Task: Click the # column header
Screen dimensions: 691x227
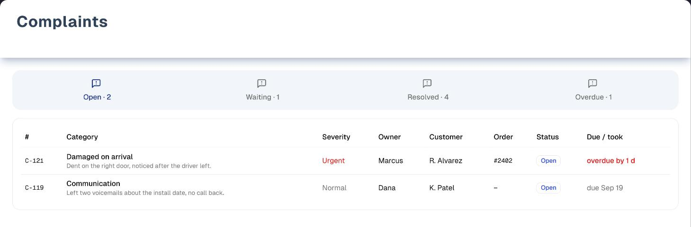Action: coord(27,137)
